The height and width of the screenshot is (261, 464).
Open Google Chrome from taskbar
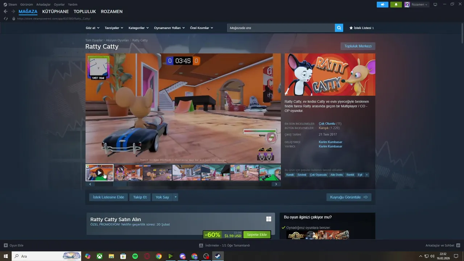[x=159, y=256]
